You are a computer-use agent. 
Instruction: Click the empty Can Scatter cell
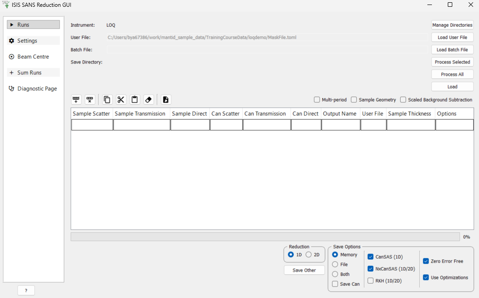coord(226,125)
